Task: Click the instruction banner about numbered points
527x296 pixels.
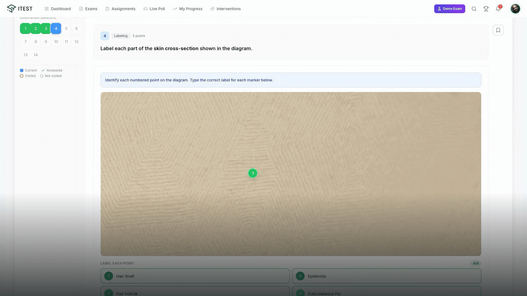Action: point(291,80)
